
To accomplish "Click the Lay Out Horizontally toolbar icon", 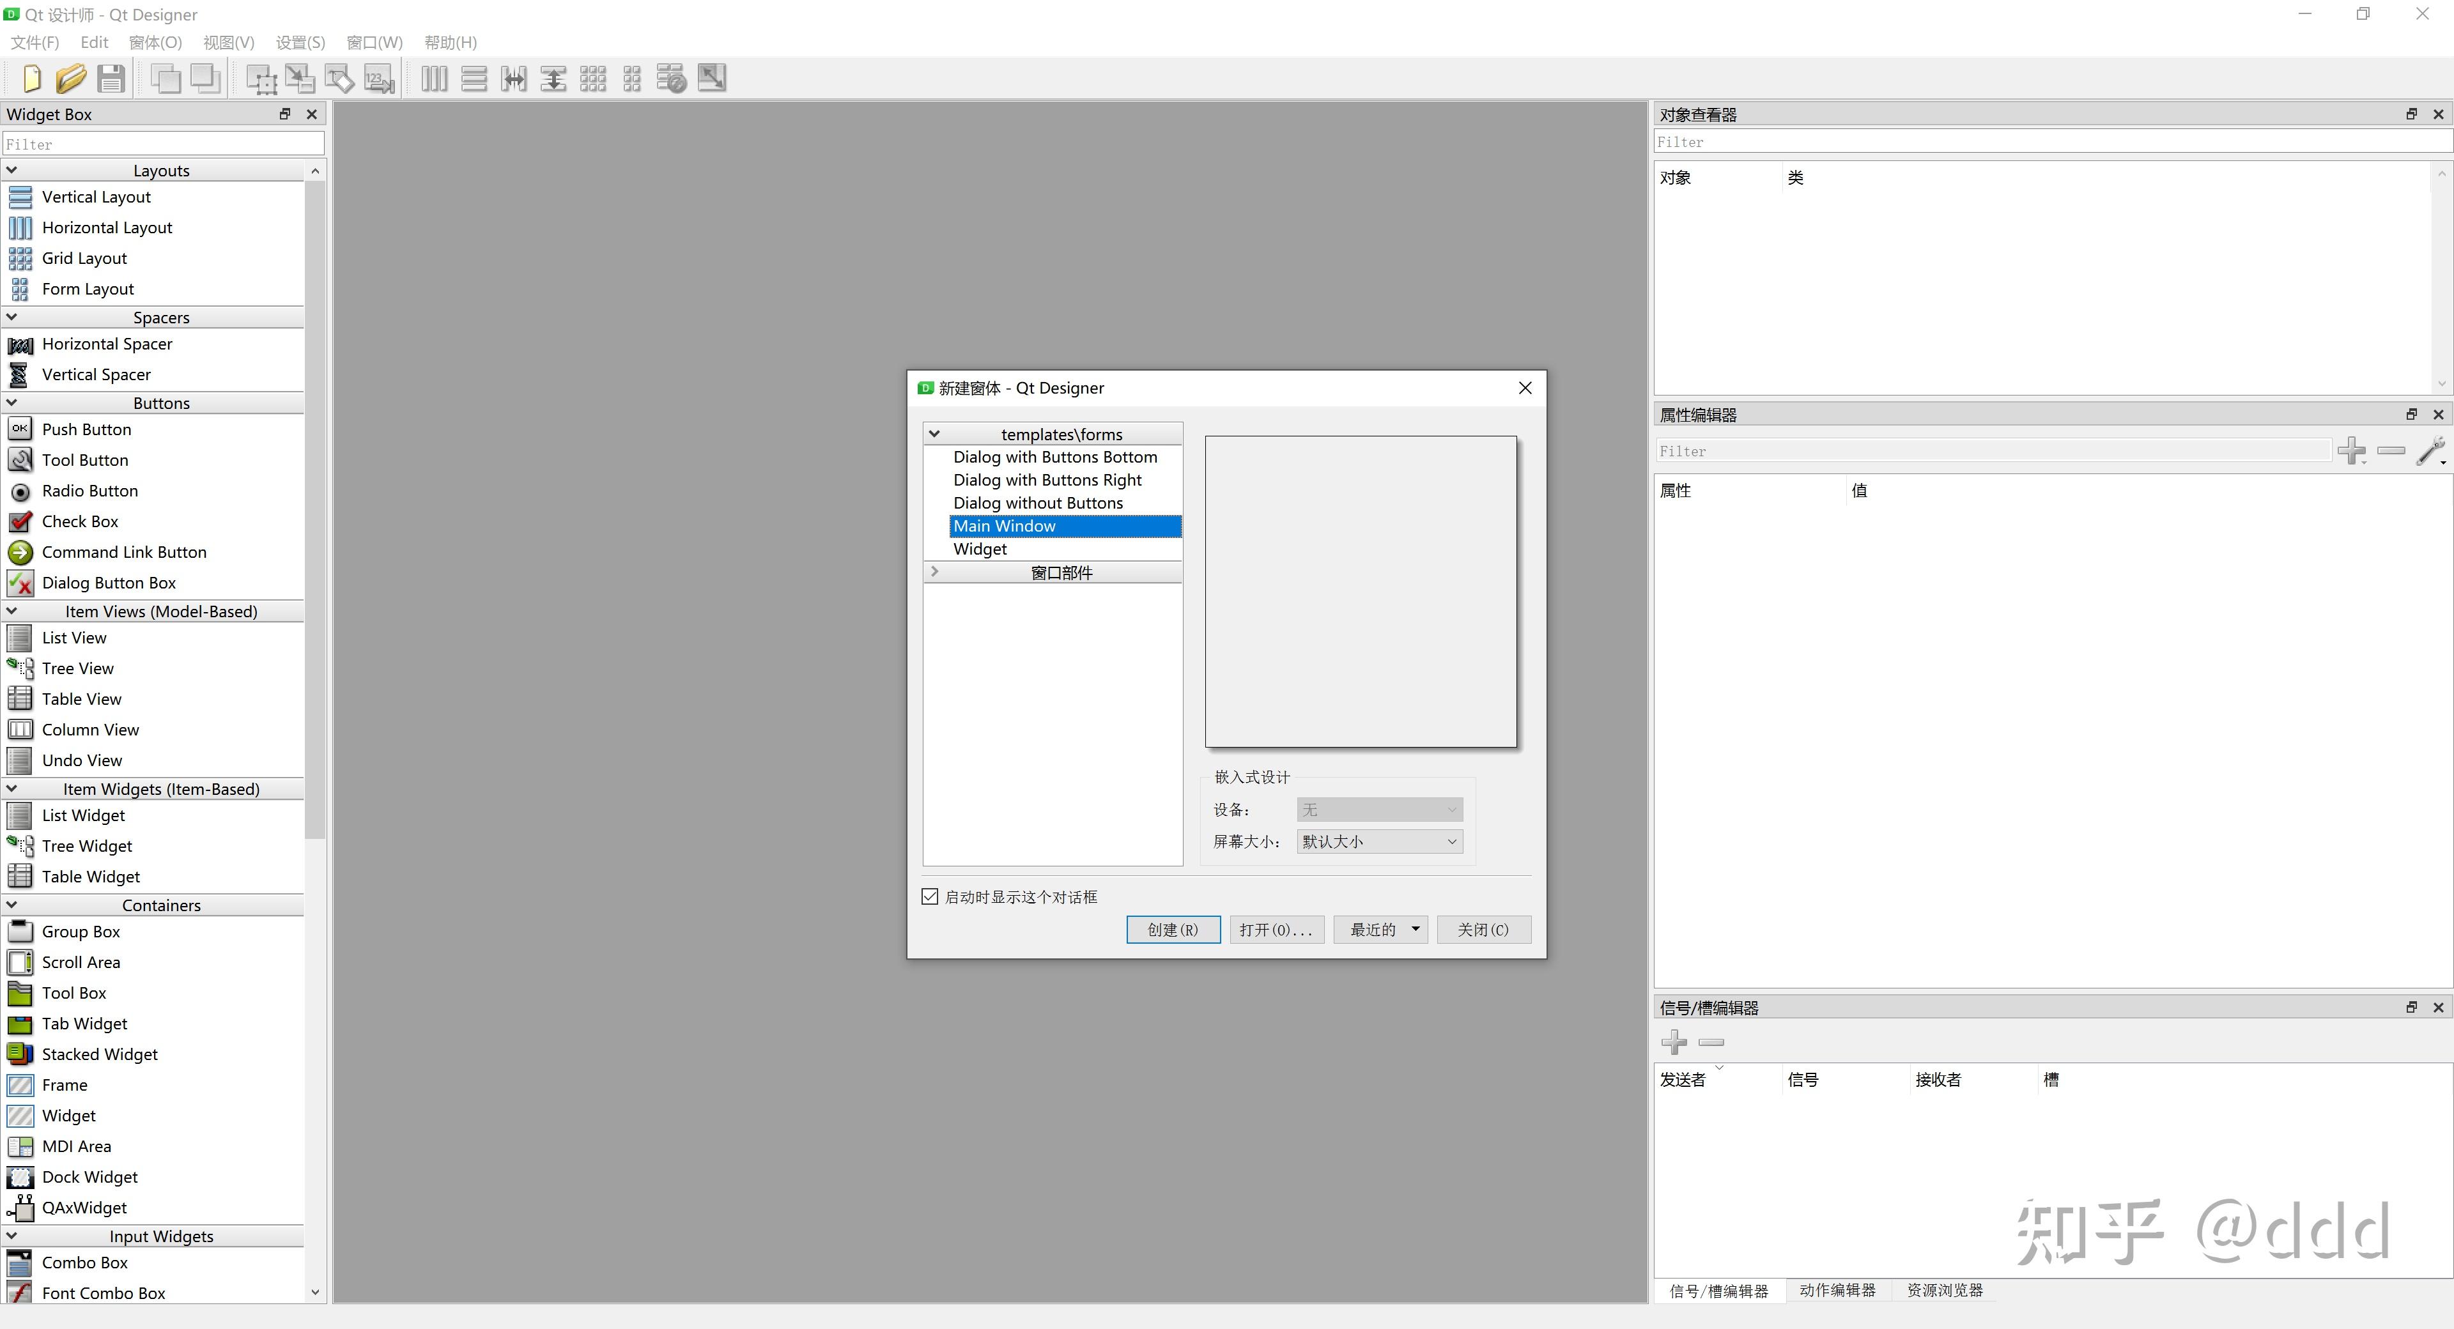I will pos(435,78).
